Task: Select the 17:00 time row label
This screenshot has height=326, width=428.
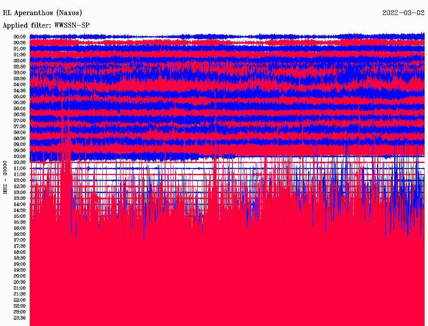Action: pyautogui.click(x=20, y=240)
